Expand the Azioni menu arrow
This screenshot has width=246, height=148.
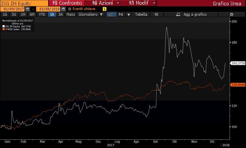pyautogui.click(x=118, y=3)
